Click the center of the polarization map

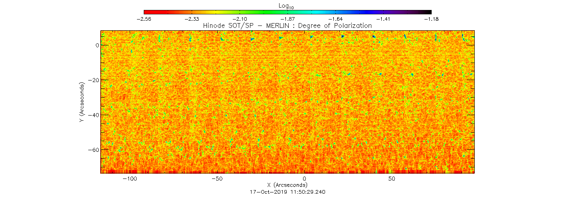(287, 102)
